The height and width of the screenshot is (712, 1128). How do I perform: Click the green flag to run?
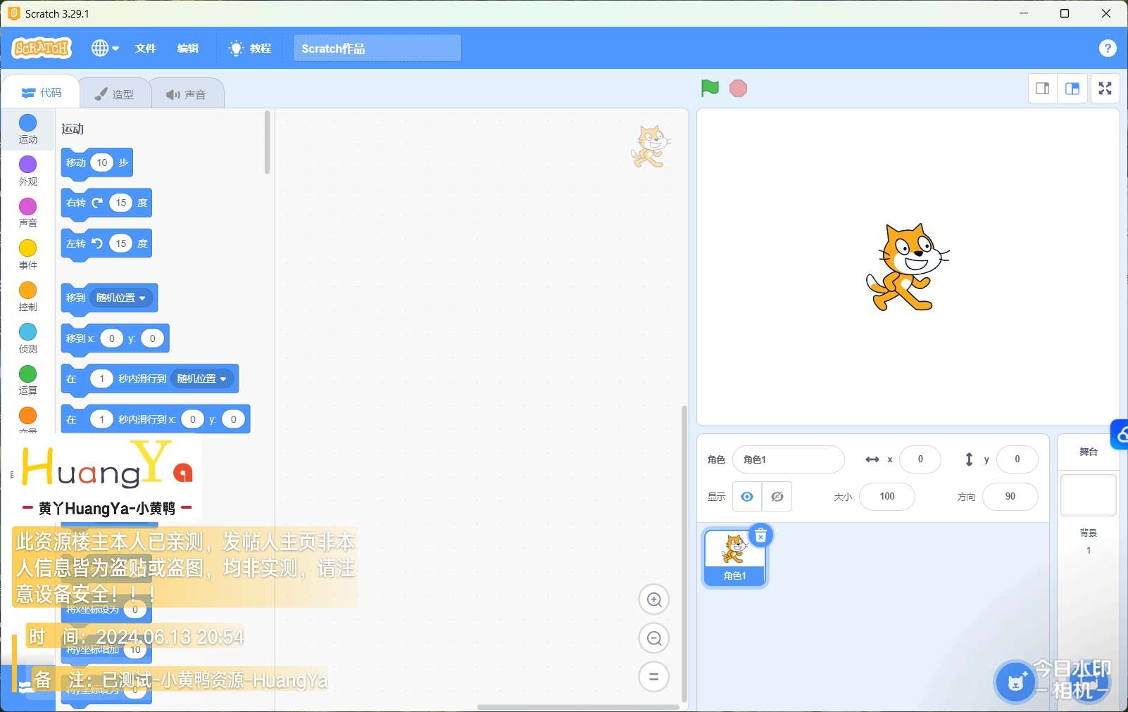710,88
